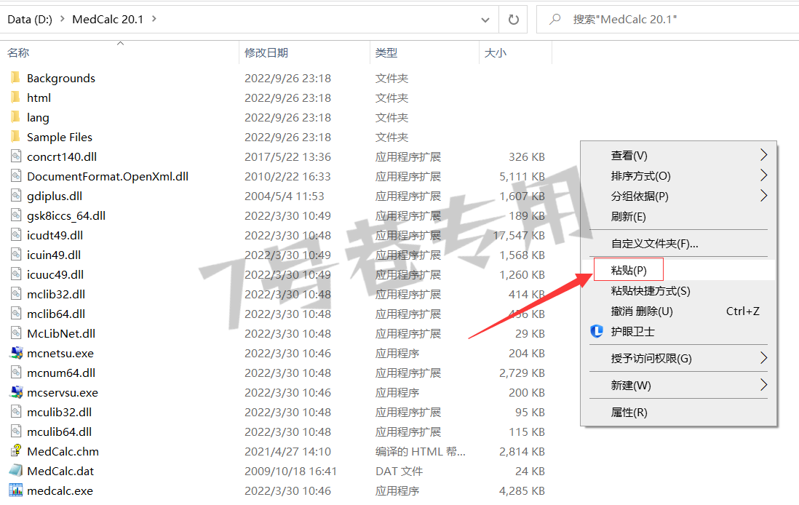Click the gsk8iccs_64.dll file icon

tap(16, 215)
